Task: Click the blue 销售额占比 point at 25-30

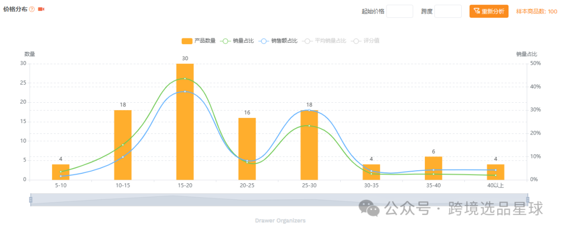Action: click(x=309, y=110)
